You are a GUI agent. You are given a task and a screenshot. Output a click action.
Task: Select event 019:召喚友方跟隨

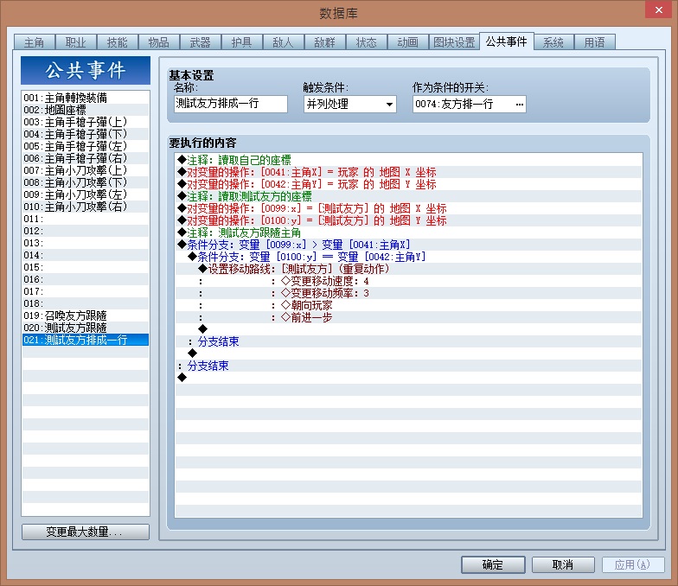(86, 315)
